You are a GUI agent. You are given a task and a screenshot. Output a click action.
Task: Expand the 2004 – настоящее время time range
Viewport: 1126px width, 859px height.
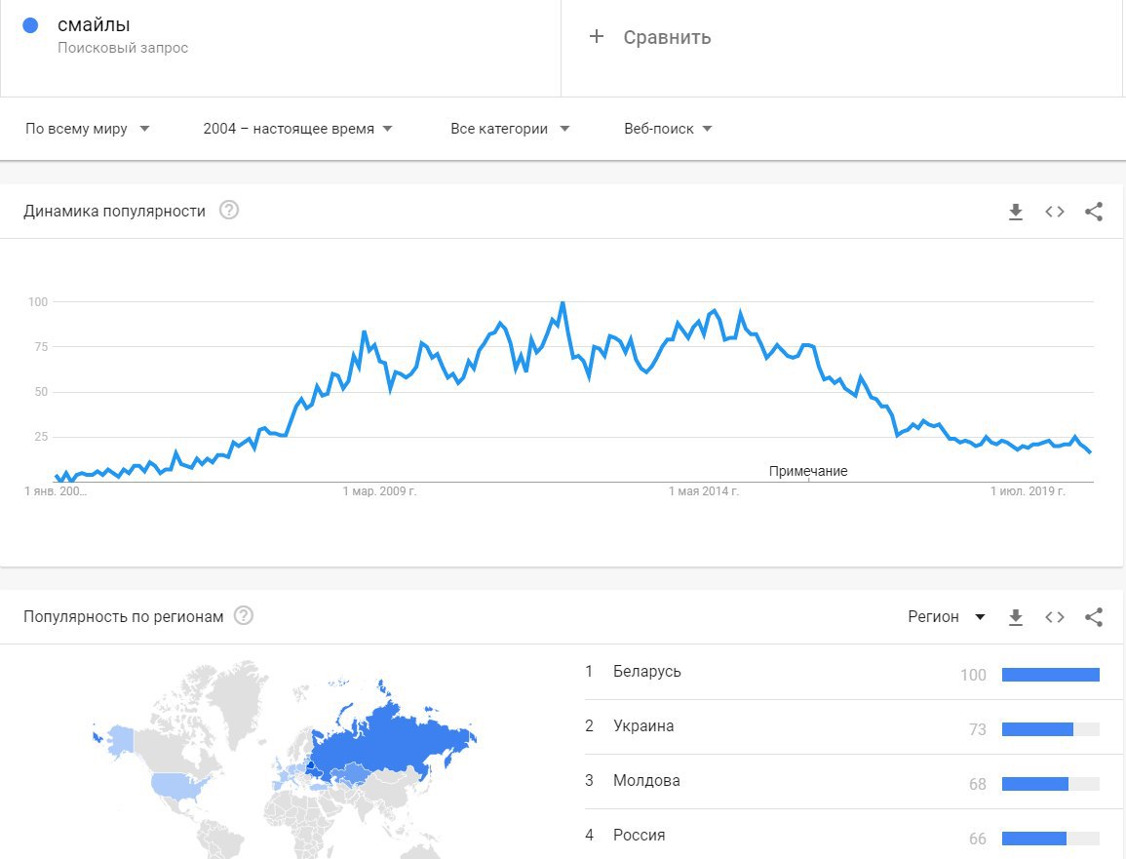pyautogui.click(x=297, y=129)
